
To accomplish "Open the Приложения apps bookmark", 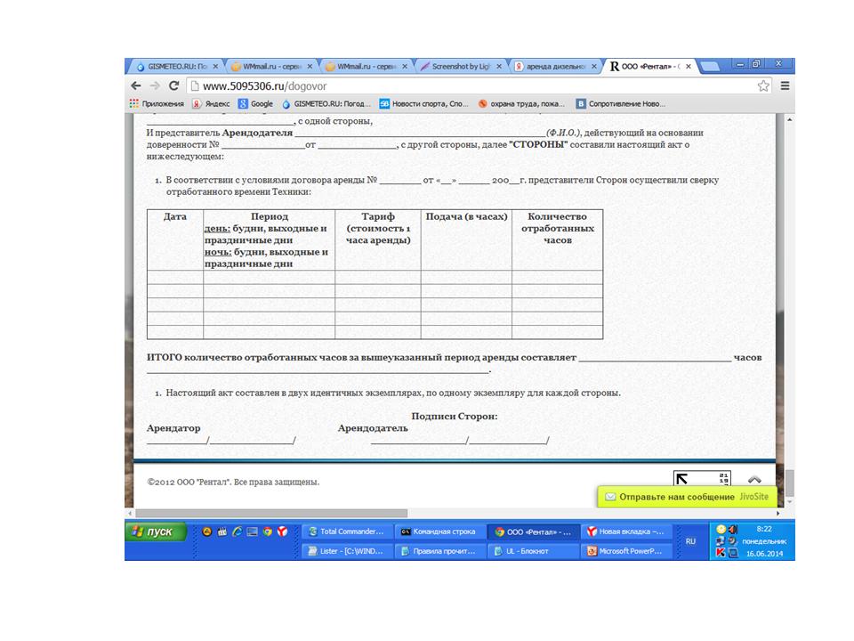I will (157, 103).
